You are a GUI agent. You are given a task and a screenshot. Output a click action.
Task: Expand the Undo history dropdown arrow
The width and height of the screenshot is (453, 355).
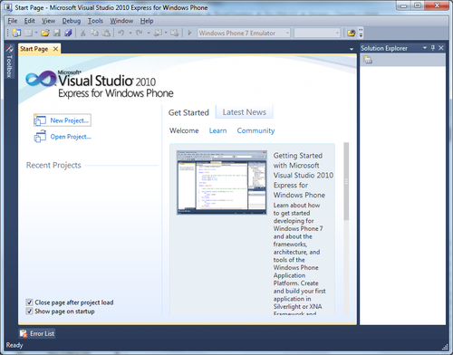click(130, 33)
